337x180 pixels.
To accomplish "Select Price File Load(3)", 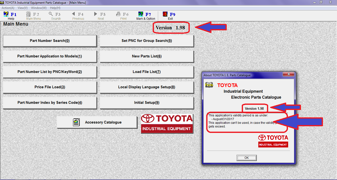I will point(50,87).
